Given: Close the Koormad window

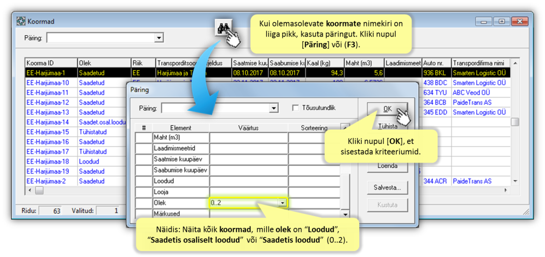Looking at the screenshot, I should point(520,21).
